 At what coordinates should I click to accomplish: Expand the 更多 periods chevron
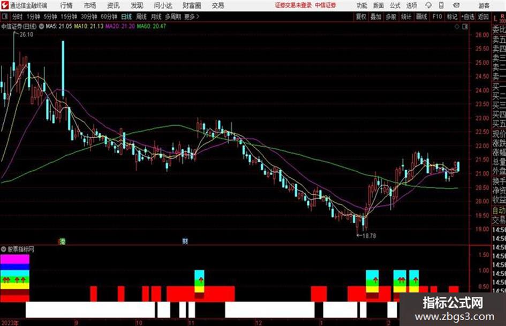pos(192,17)
